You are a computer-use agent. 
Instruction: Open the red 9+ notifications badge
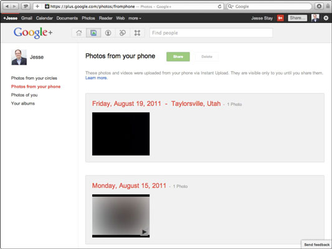tap(280, 18)
